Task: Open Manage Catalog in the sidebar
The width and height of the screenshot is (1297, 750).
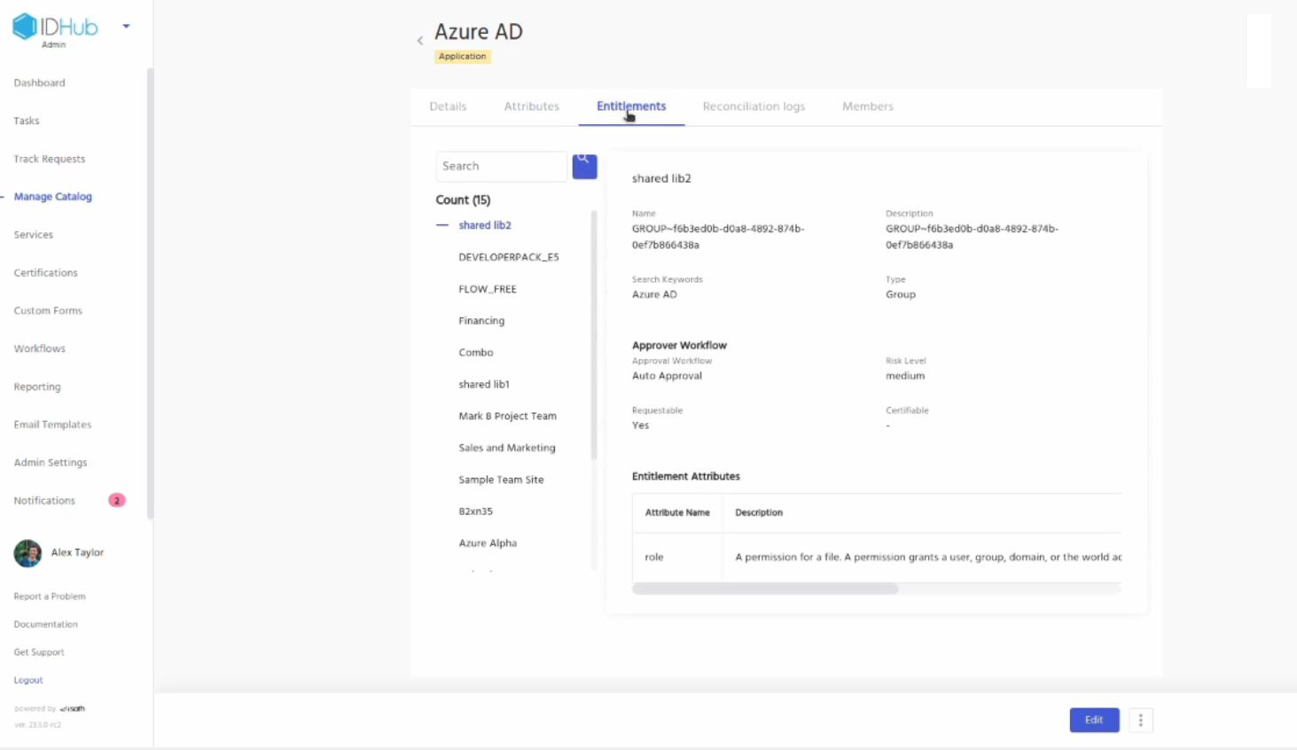Action: click(52, 197)
